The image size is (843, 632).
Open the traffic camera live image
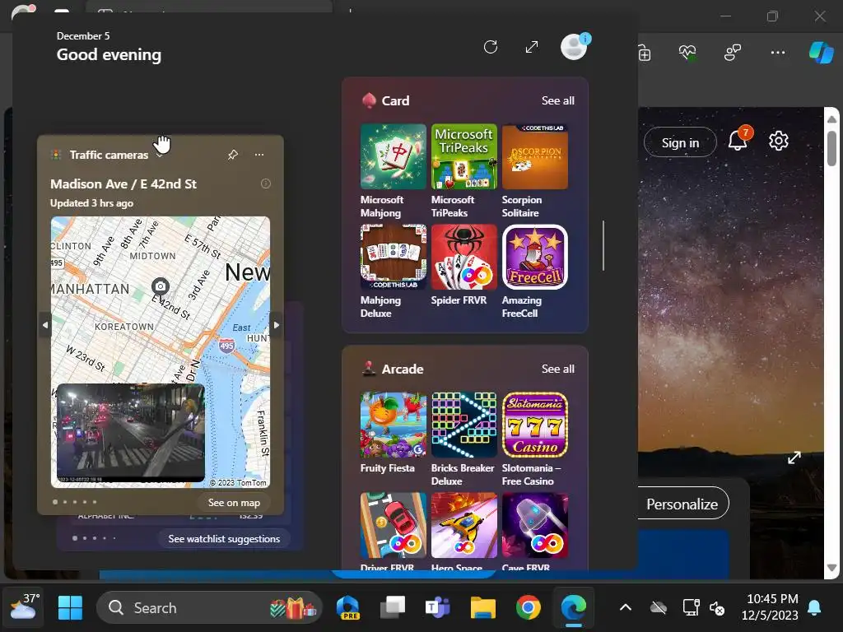coord(131,433)
